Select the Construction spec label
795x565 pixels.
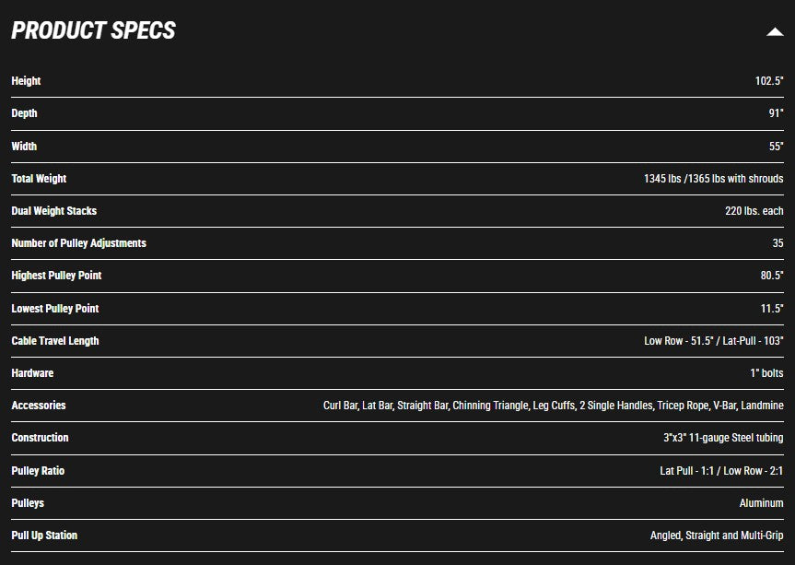click(x=40, y=438)
